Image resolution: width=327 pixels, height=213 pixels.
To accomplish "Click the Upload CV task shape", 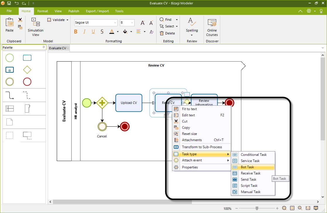I will pos(129,103).
